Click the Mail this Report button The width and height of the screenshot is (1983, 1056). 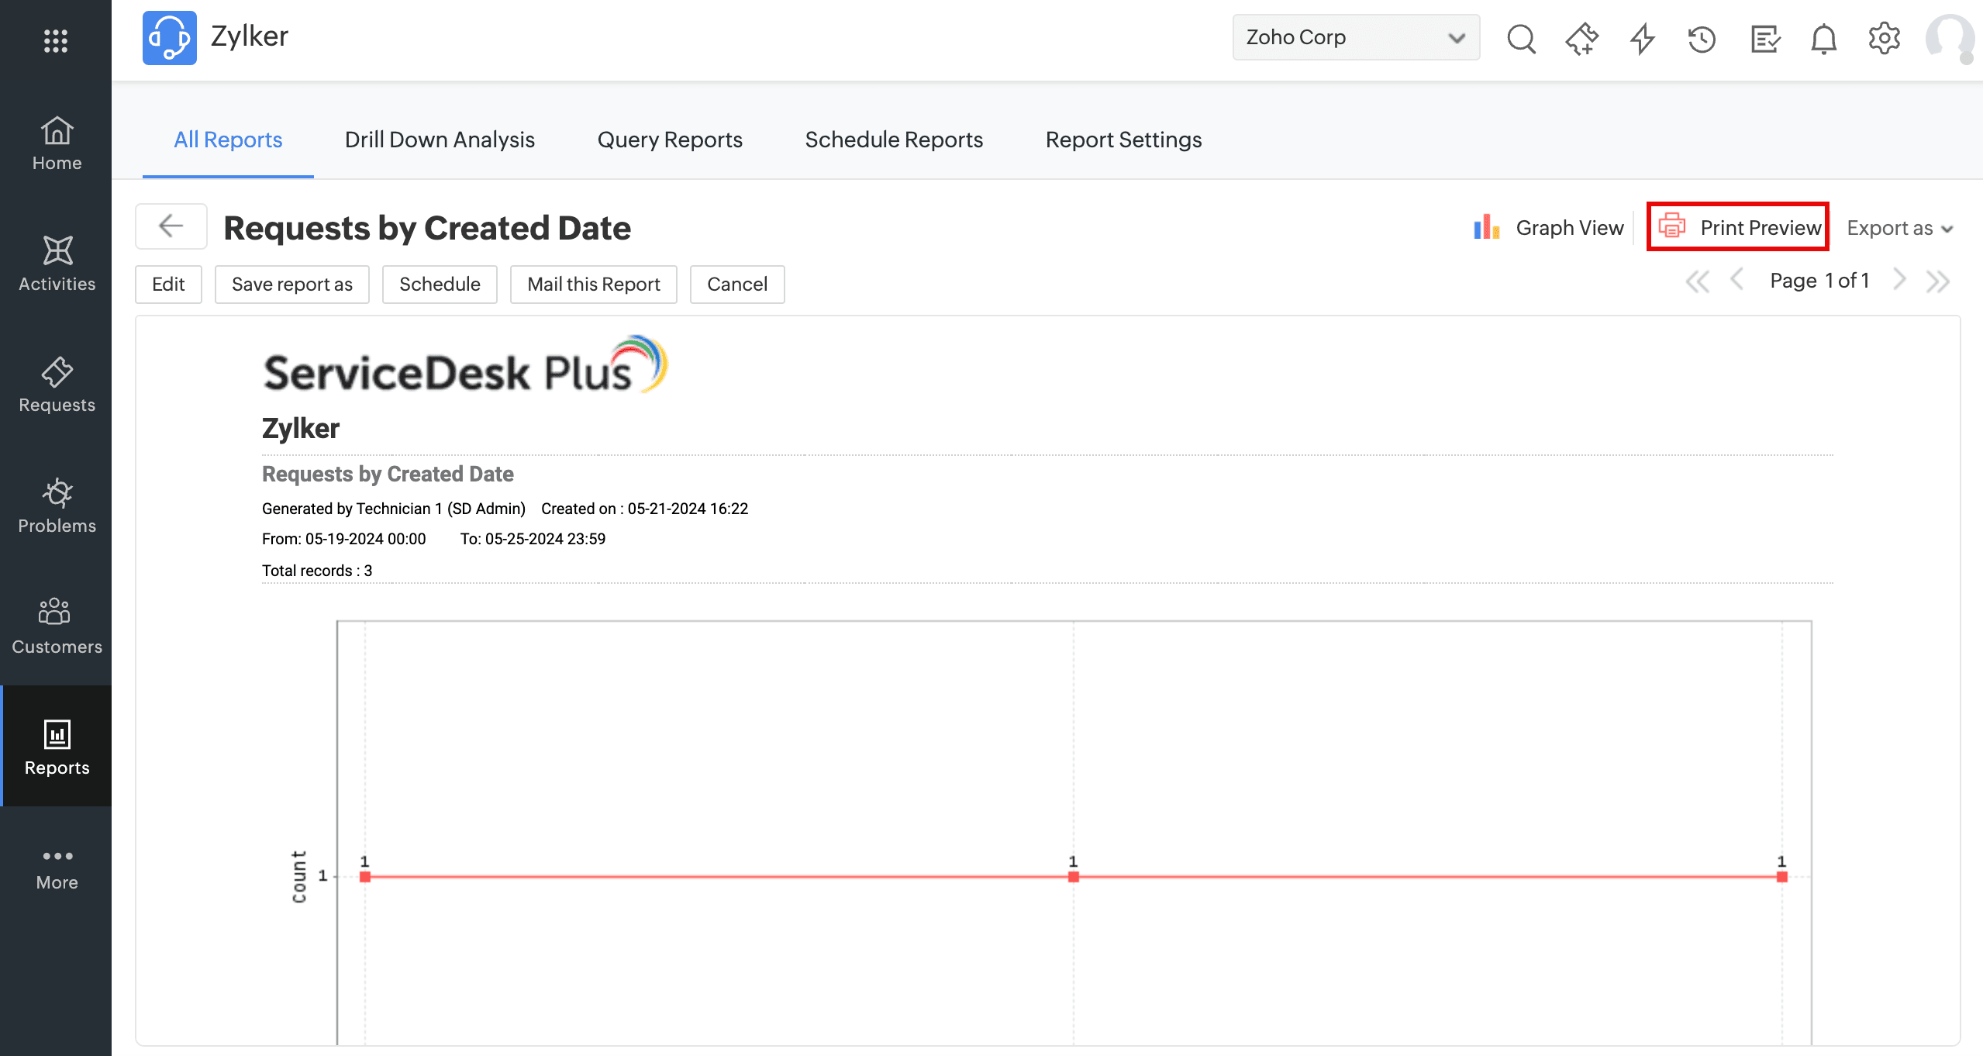click(593, 284)
